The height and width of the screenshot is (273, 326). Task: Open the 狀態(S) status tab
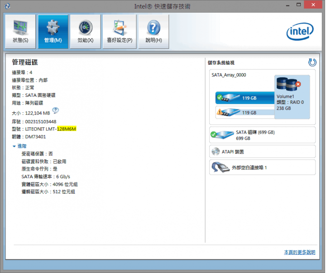[x=20, y=32]
